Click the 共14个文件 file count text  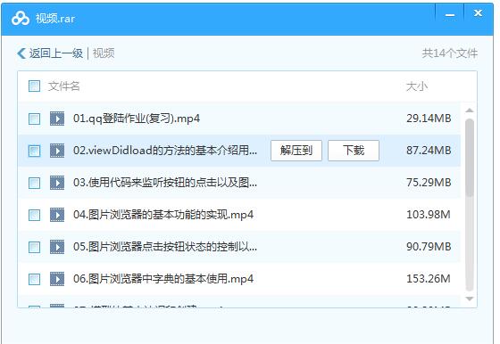coord(450,53)
